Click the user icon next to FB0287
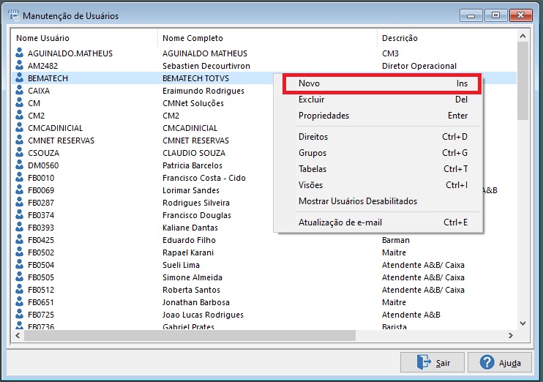The width and height of the screenshot is (543, 382). pos(20,203)
